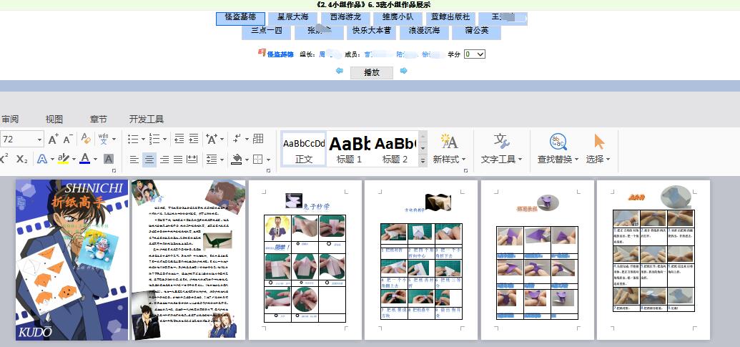This screenshot has height=347, width=740.
Task: Click 新样式 new style icon
Action: pyautogui.click(x=449, y=141)
